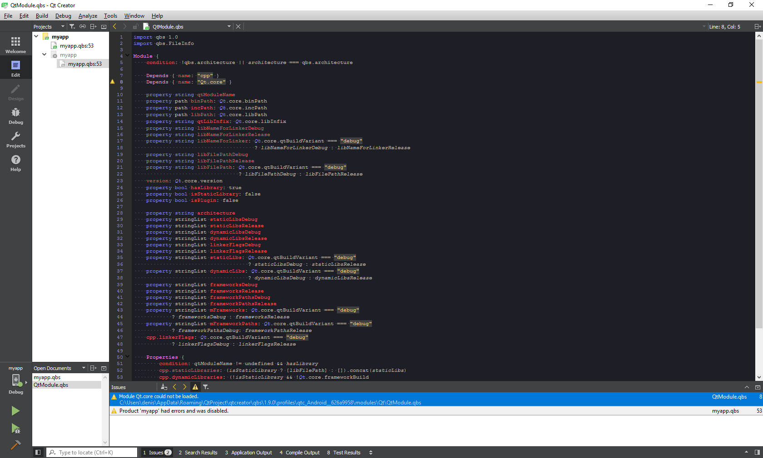The image size is (763, 458).
Task: Collapse the top-level myapp project node
Action: click(36, 37)
